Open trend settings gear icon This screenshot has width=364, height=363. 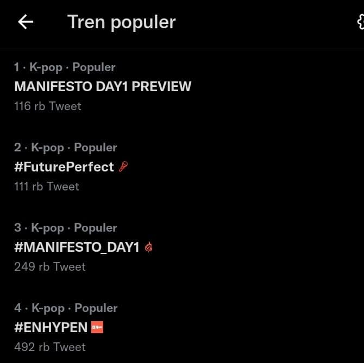point(360,22)
